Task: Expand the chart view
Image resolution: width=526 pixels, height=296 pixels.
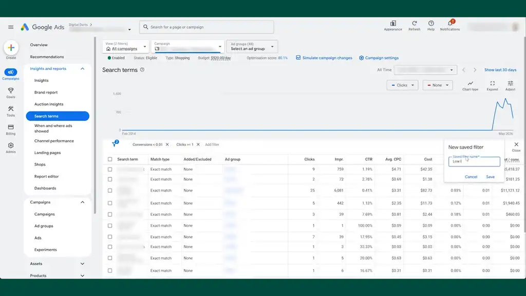Action: [x=493, y=86]
